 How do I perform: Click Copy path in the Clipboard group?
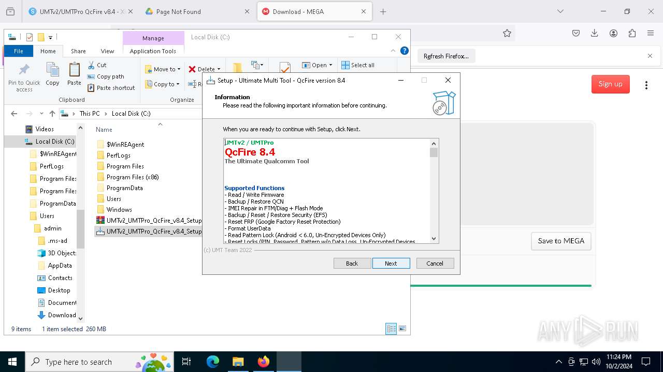click(x=106, y=76)
